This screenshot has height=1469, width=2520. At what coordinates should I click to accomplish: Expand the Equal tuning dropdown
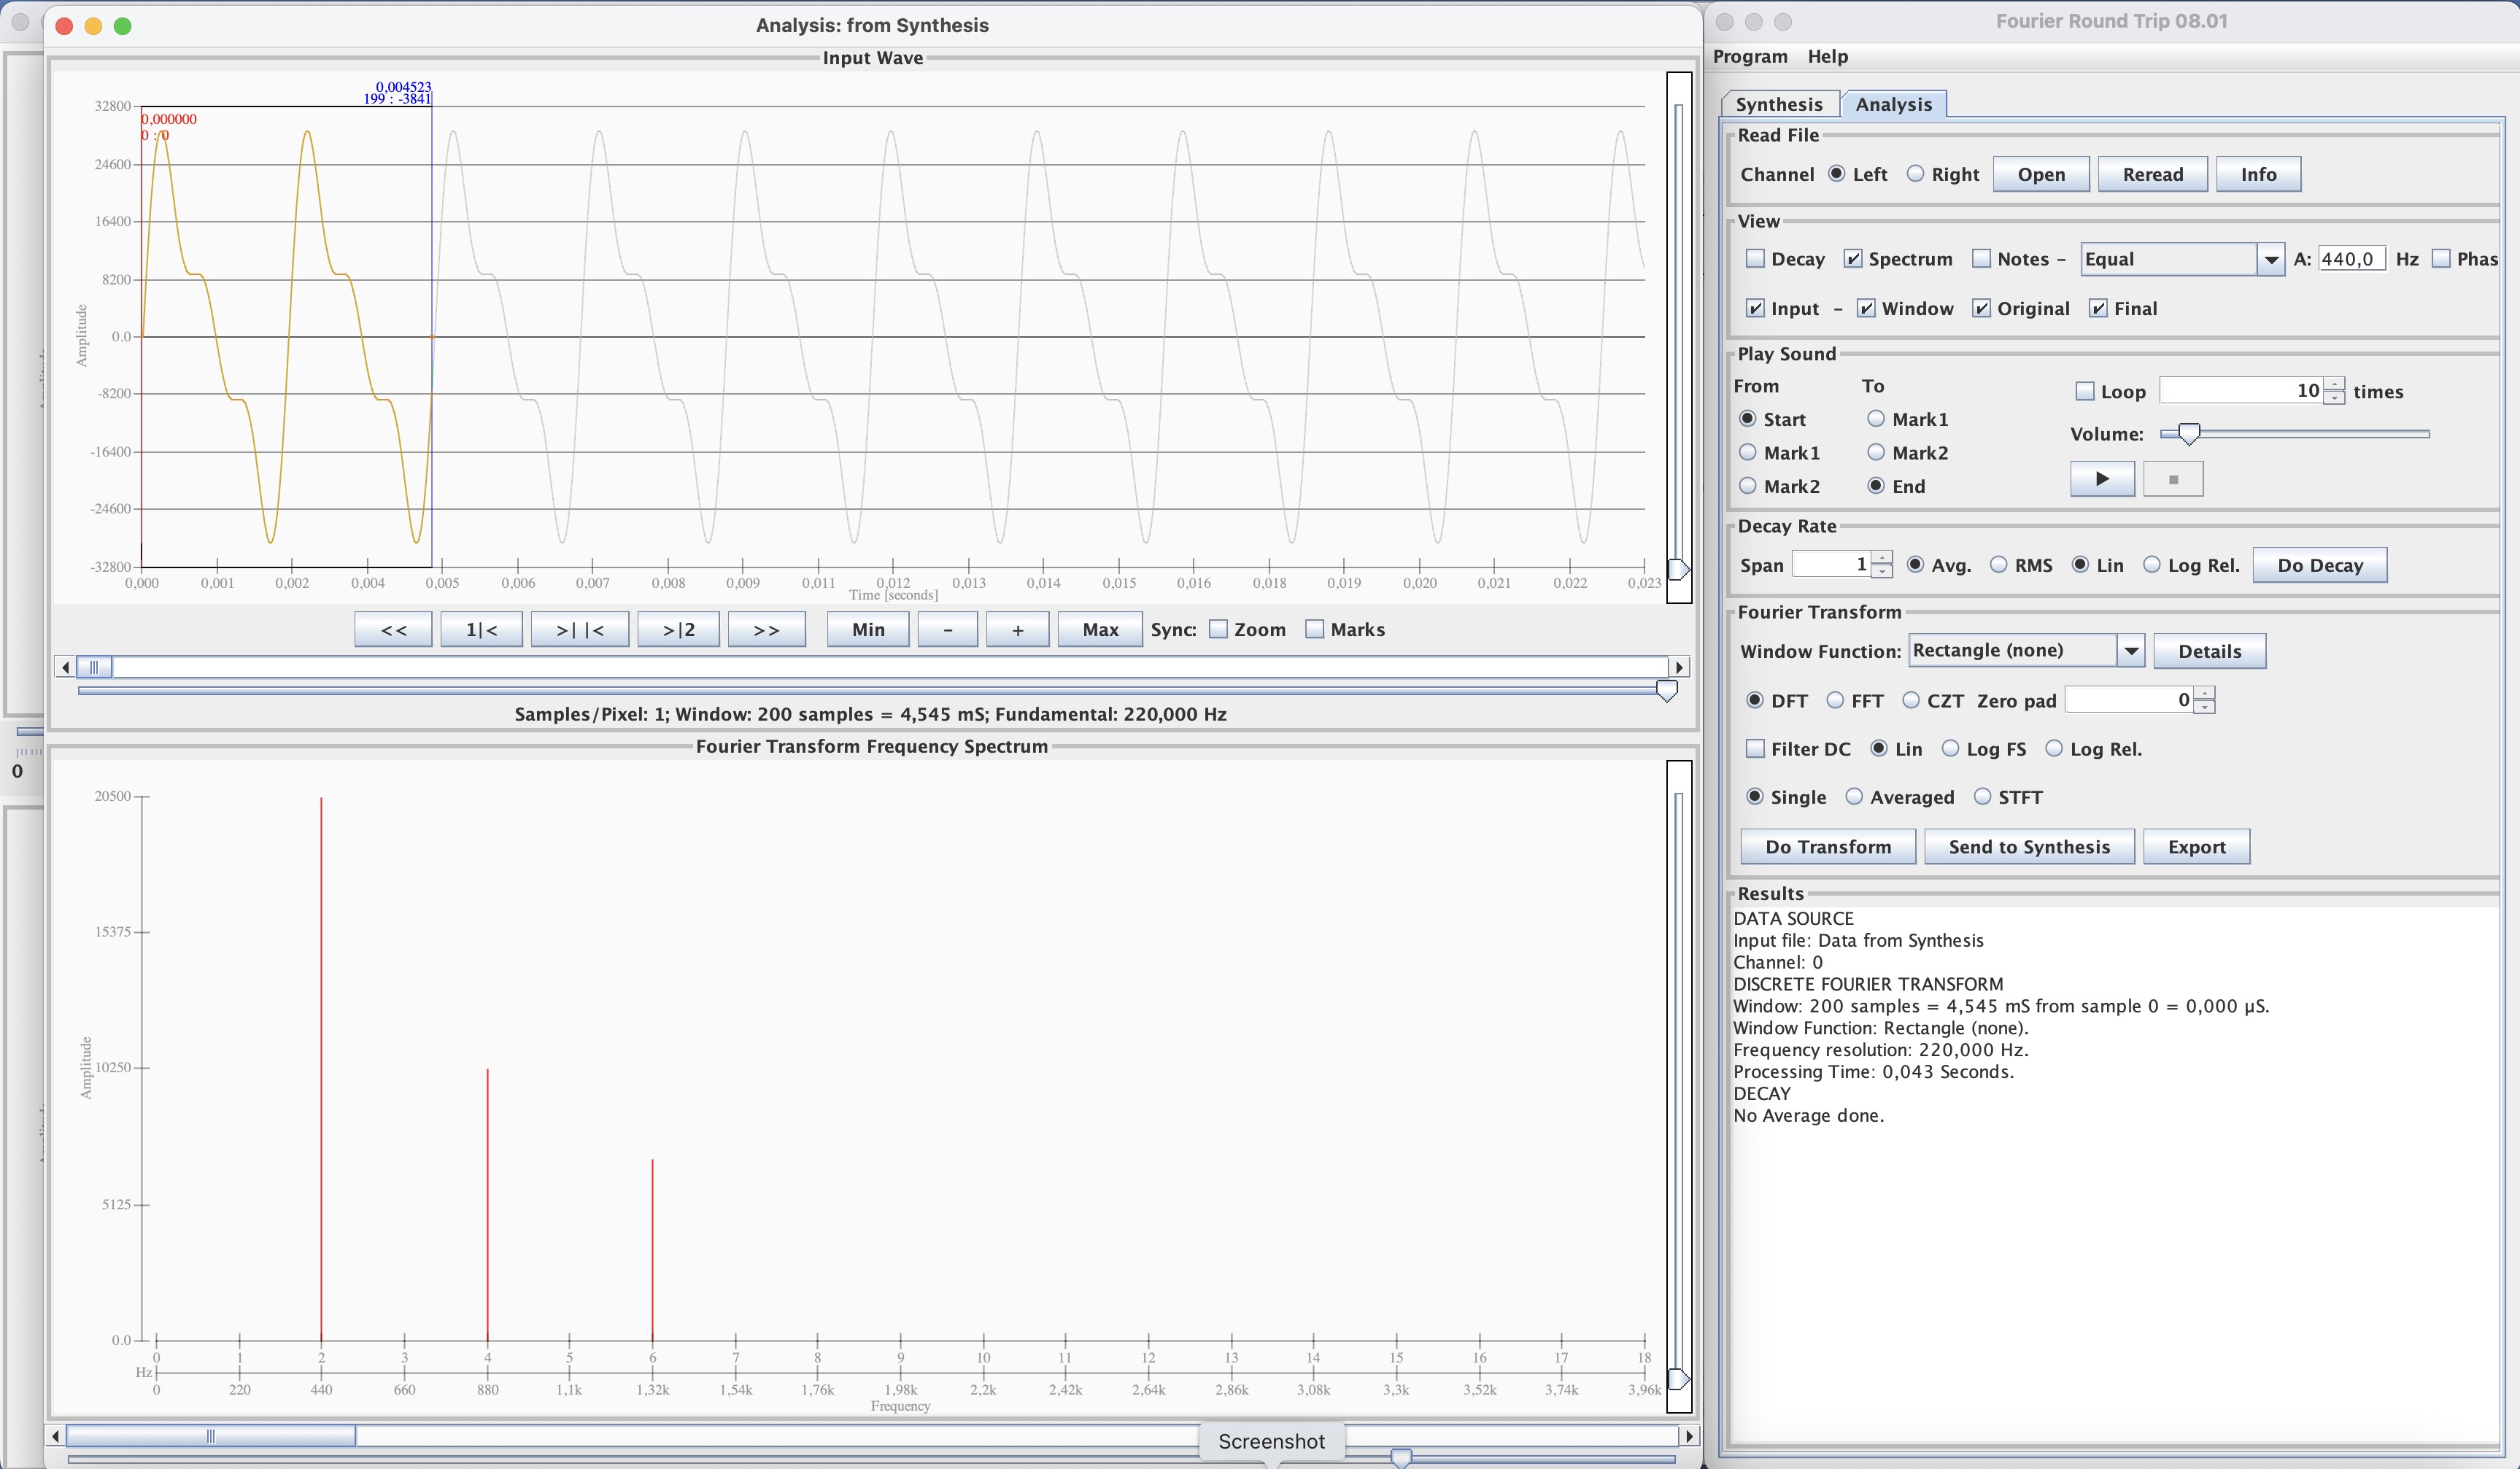(2270, 260)
